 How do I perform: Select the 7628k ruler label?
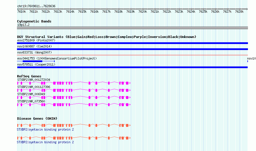[239, 12]
